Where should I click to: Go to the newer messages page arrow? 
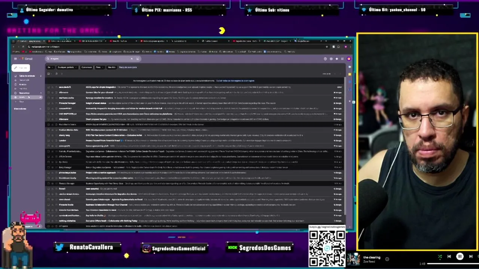pyautogui.click(x=335, y=74)
